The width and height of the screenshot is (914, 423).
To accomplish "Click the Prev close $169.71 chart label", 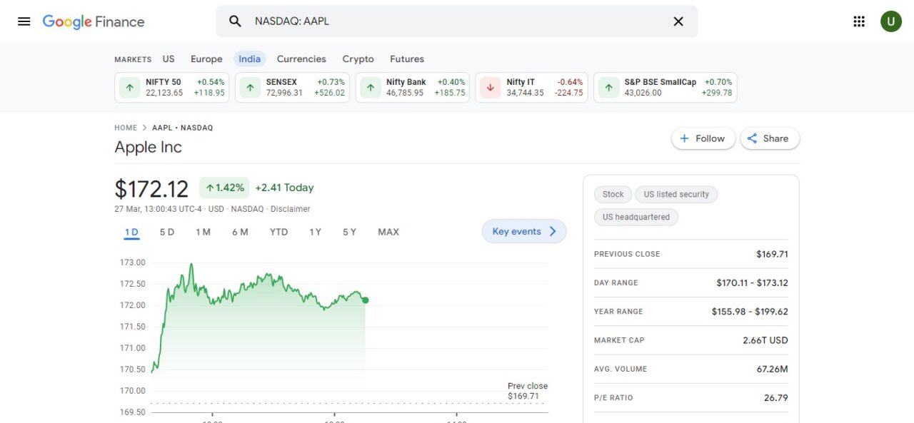I will tap(528, 391).
